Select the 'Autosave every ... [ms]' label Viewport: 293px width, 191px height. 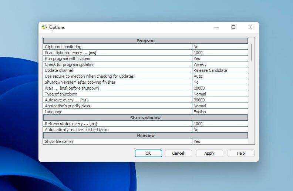(66, 100)
